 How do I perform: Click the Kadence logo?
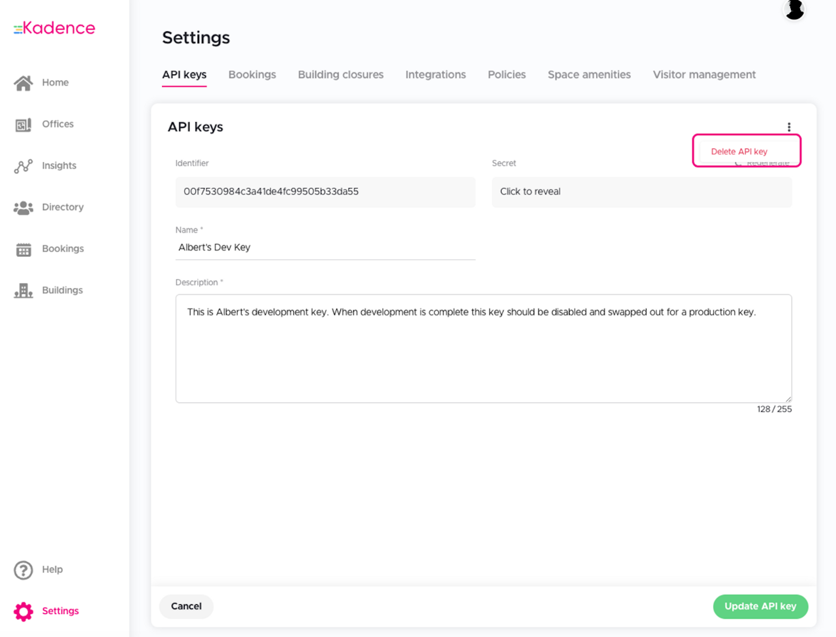coord(55,28)
